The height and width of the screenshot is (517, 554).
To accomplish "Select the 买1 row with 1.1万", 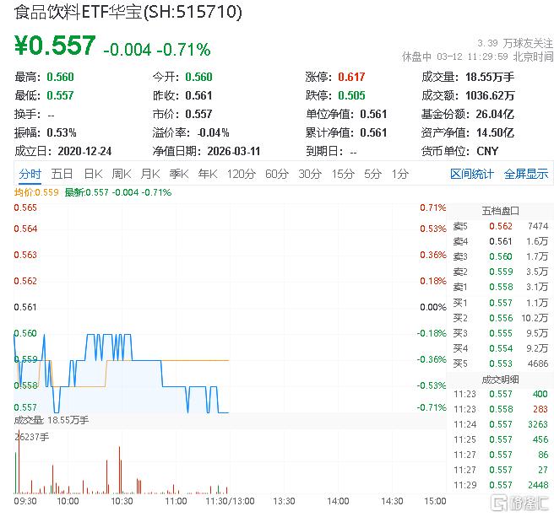I will [x=501, y=303].
